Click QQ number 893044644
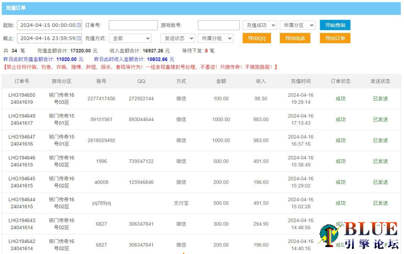 coord(141,119)
